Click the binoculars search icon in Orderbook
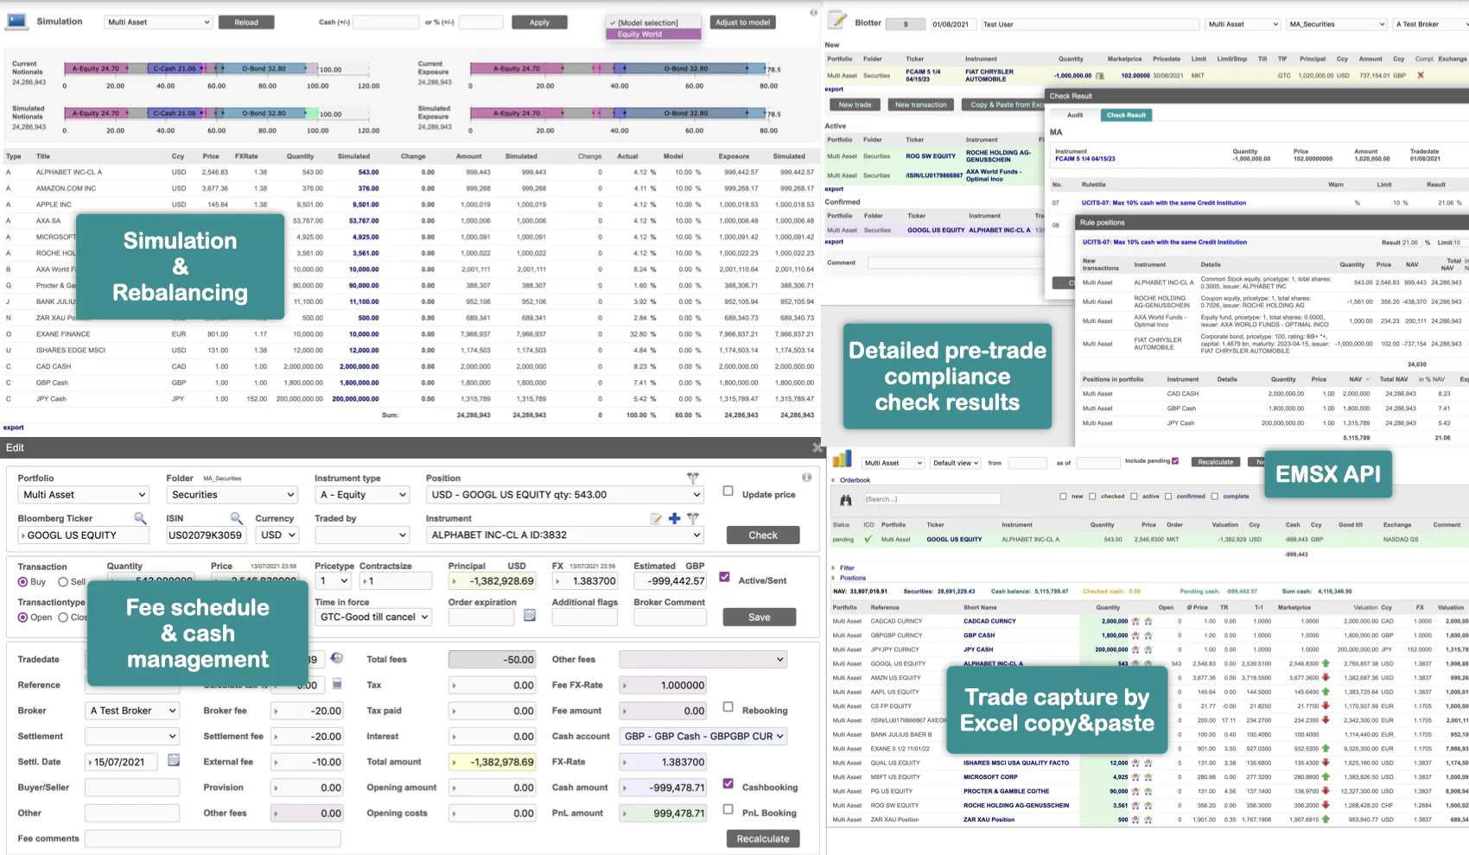The image size is (1469, 855). [846, 499]
